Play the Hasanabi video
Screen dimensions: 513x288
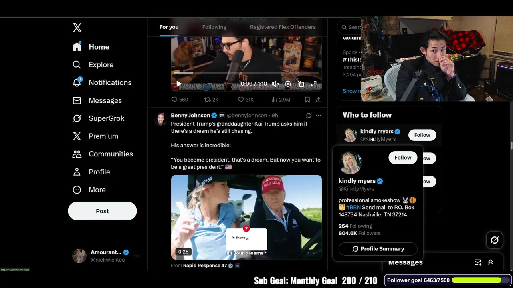pyautogui.click(x=179, y=84)
